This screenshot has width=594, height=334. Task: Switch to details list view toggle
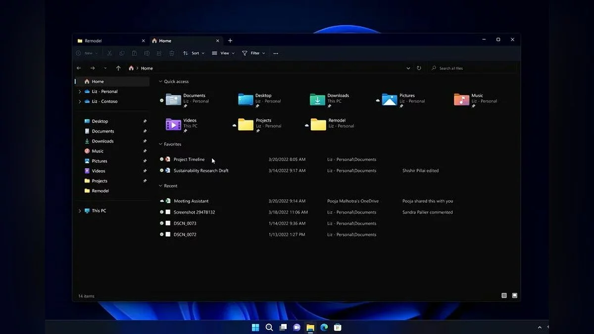click(504, 295)
